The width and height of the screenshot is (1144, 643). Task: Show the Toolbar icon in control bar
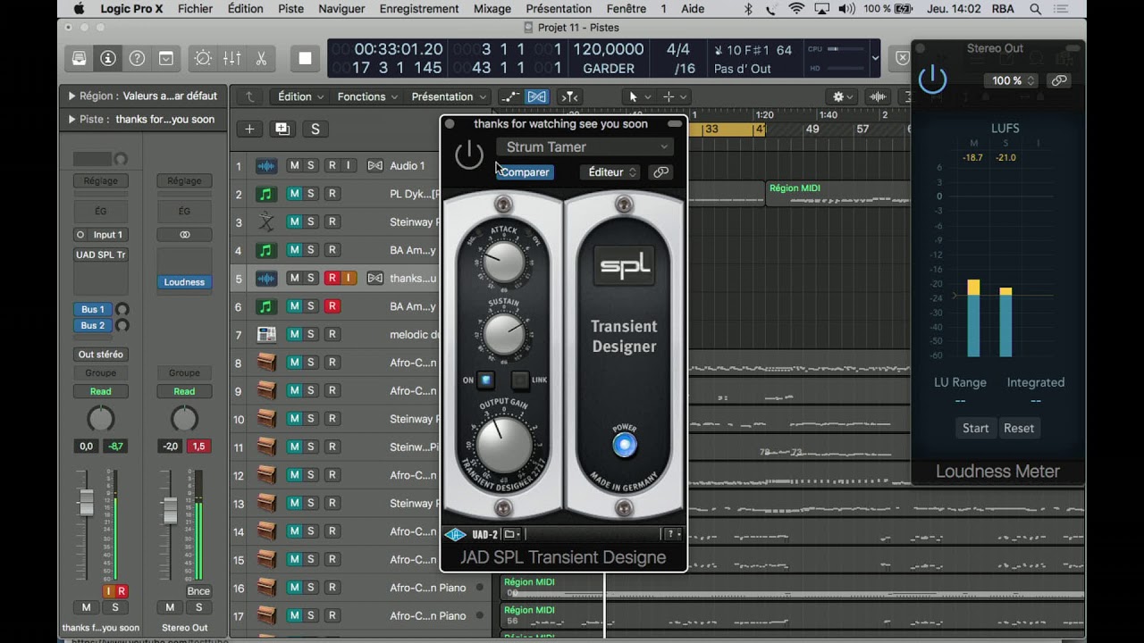[x=166, y=59]
